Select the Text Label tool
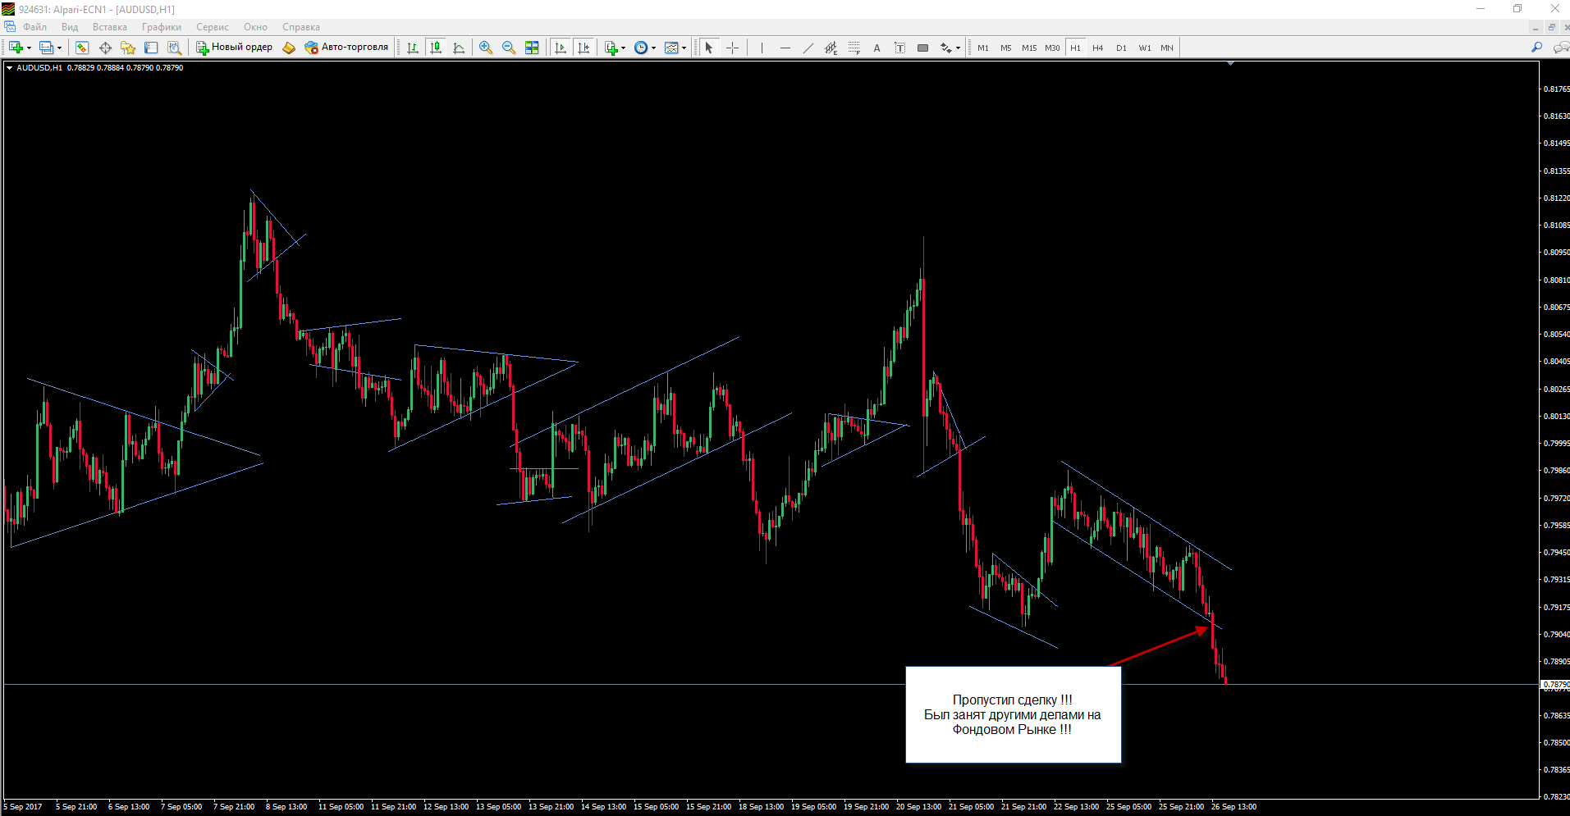The image size is (1570, 816). click(x=899, y=48)
